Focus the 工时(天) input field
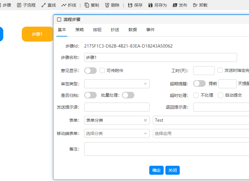 coord(204,71)
